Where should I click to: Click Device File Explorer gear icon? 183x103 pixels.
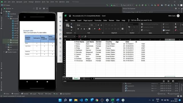(x=176, y=9)
